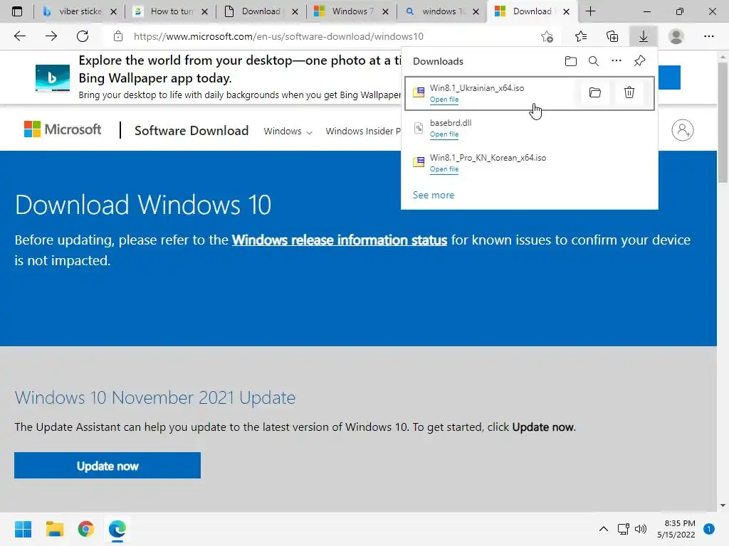Go forward to the next page
The height and width of the screenshot is (546, 729).
pos(51,36)
